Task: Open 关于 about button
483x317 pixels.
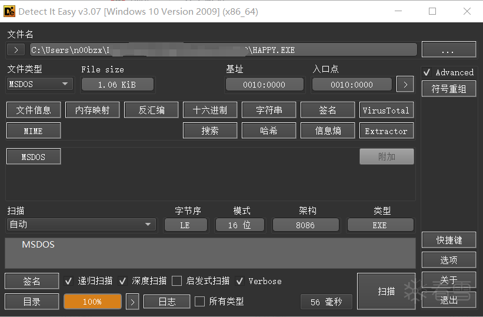Action: [x=448, y=280]
